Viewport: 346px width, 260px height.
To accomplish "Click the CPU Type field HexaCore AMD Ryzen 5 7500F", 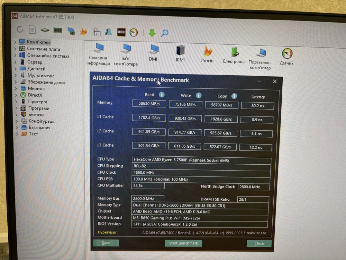I will pos(201,160).
